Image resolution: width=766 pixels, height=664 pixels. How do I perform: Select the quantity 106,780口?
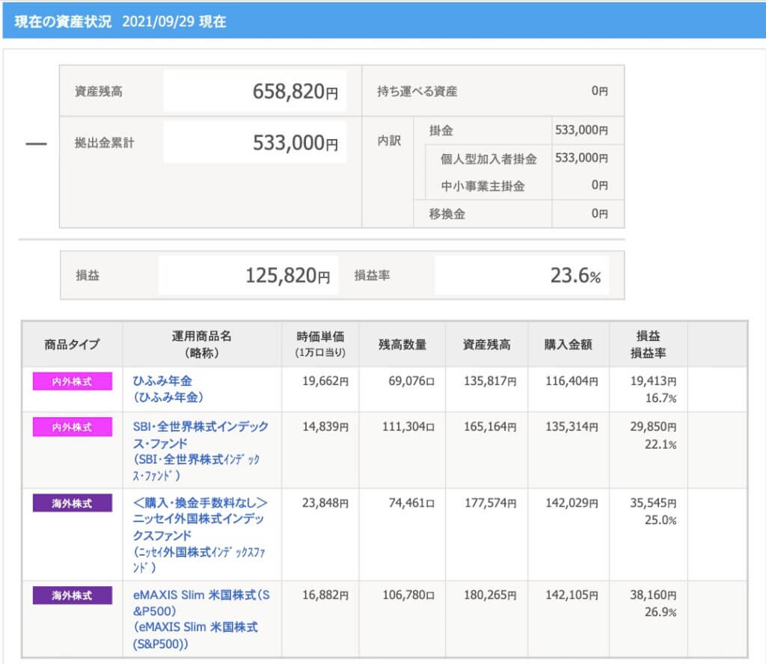pyautogui.click(x=408, y=594)
